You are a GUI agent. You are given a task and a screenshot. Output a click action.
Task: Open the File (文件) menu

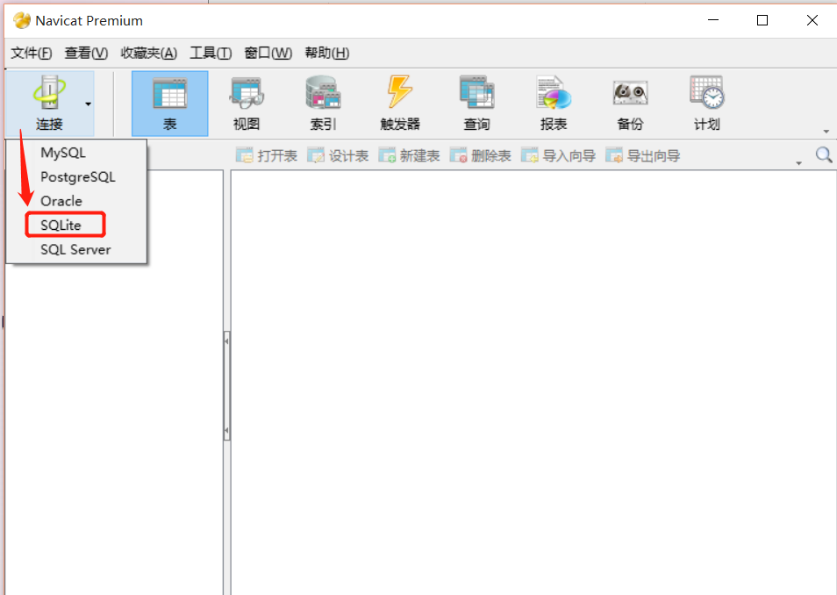tap(32, 53)
